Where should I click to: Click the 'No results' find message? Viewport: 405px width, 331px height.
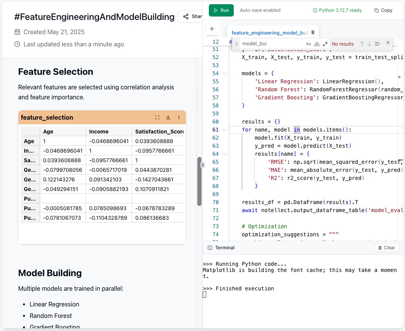[x=342, y=44]
